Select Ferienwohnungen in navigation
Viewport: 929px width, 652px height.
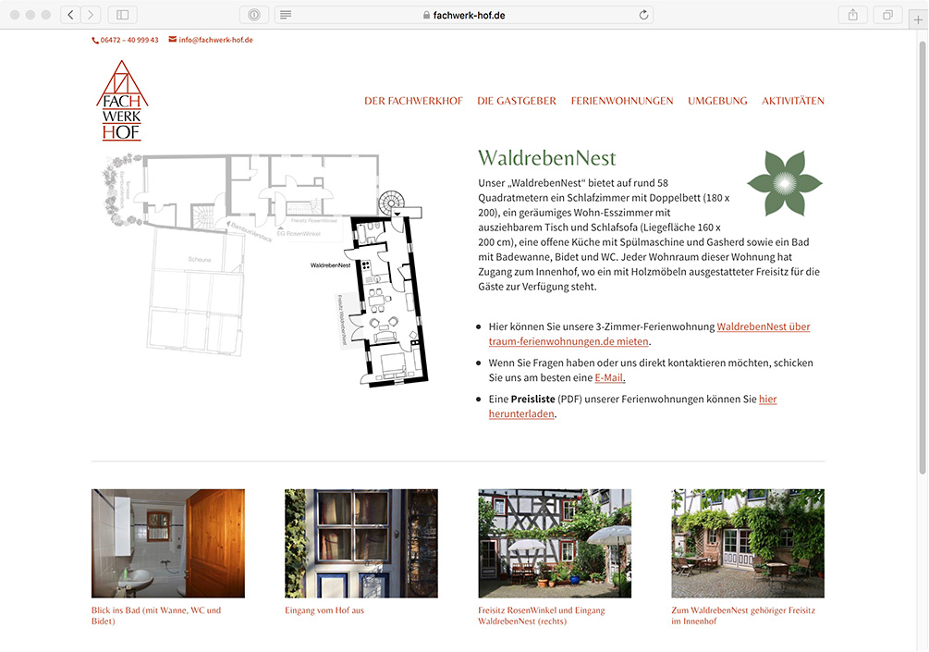[622, 101]
